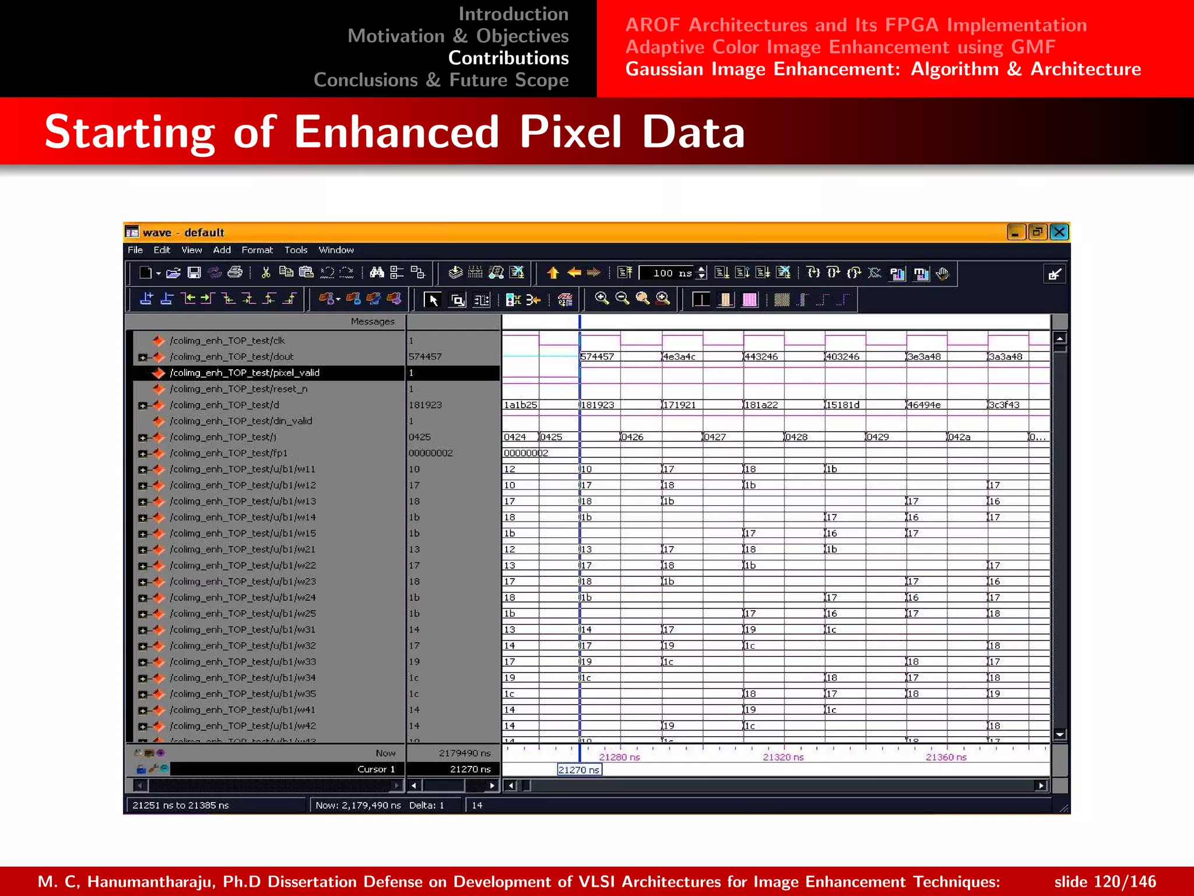The height and width of the screenshot is (896, 1194).
Task: Click the Delete cursor icon
Action: tap(167, 299)
